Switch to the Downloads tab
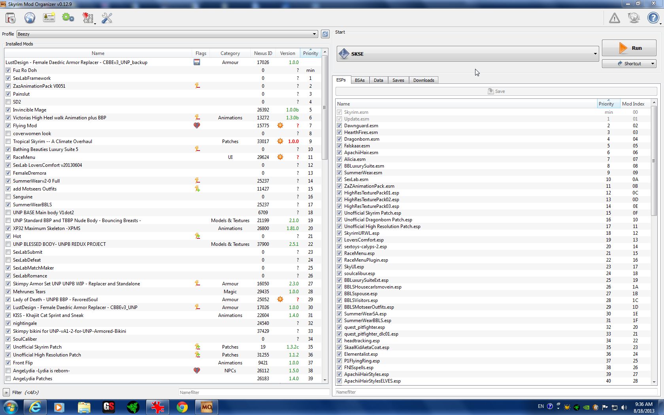664x415 pixels. click(x=423, y=80)
